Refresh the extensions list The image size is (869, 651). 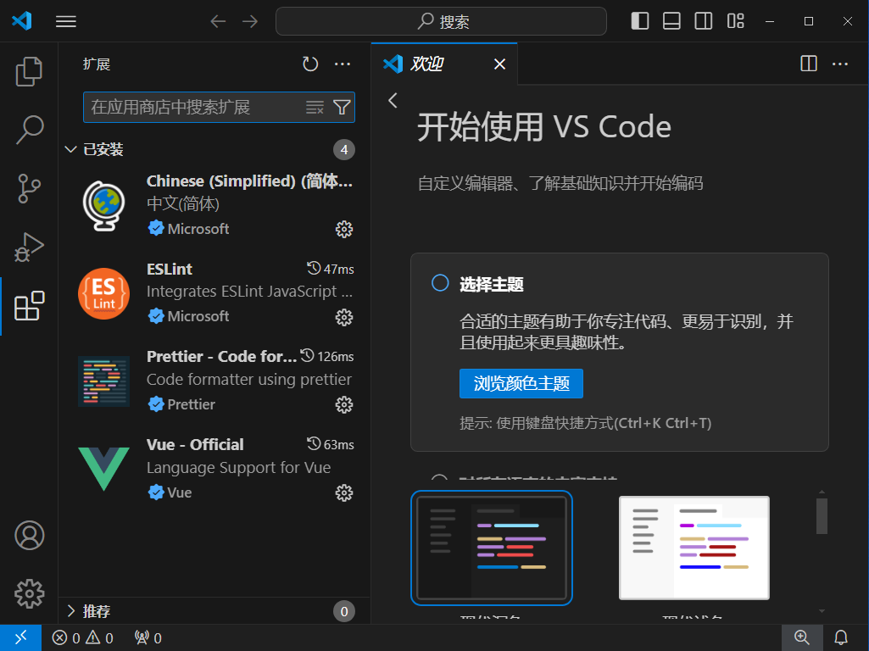[310, 64]
